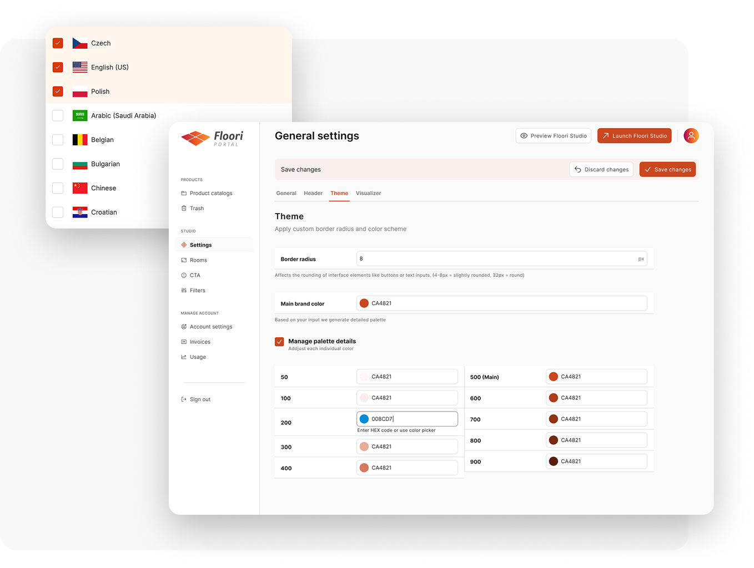Go to Trash in the sidebar
Image resolution: width=754 pixels, height=568 pixels.
pyautogui.click(x=197, y=209)
